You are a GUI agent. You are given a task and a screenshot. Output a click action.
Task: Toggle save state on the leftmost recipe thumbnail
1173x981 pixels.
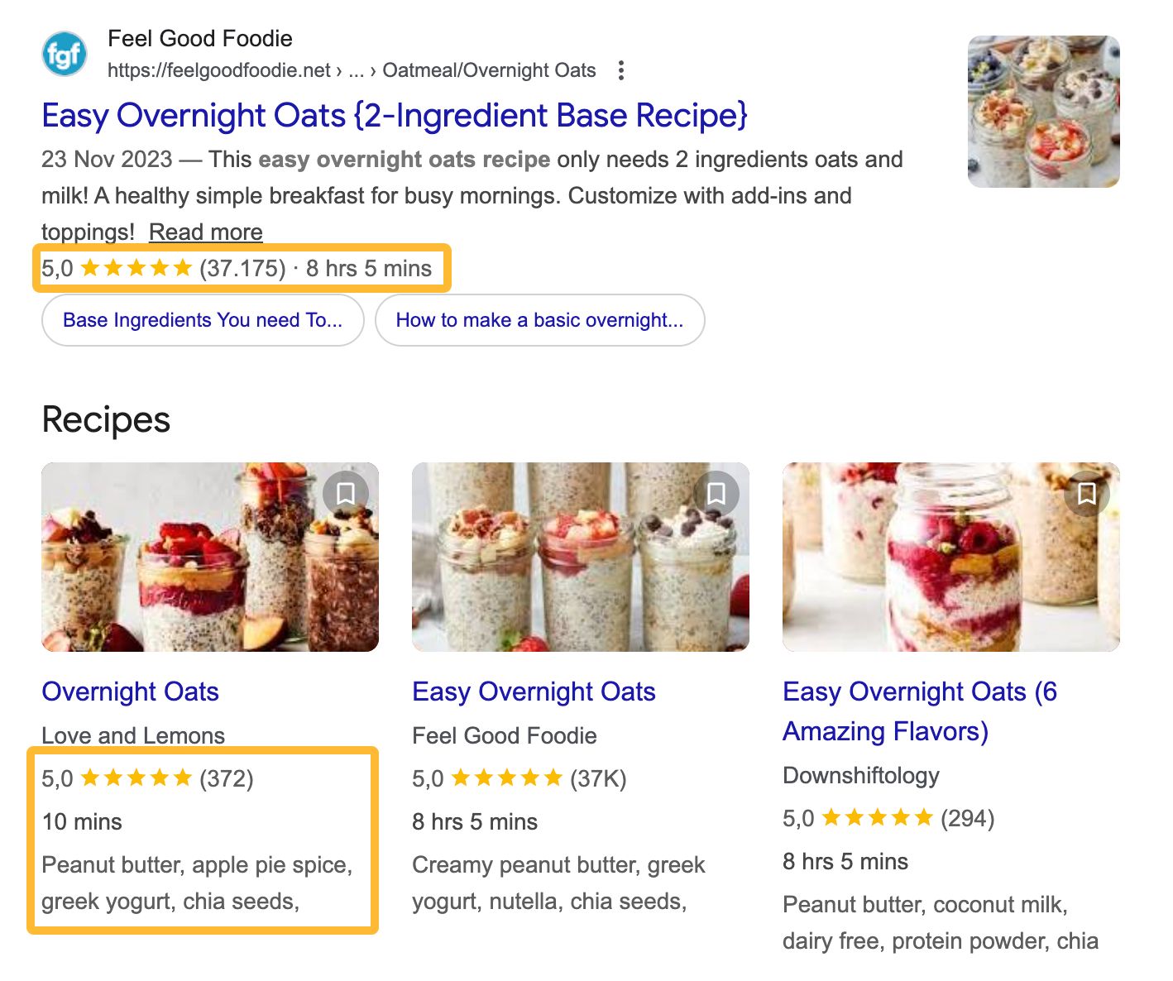coord(347,493)
